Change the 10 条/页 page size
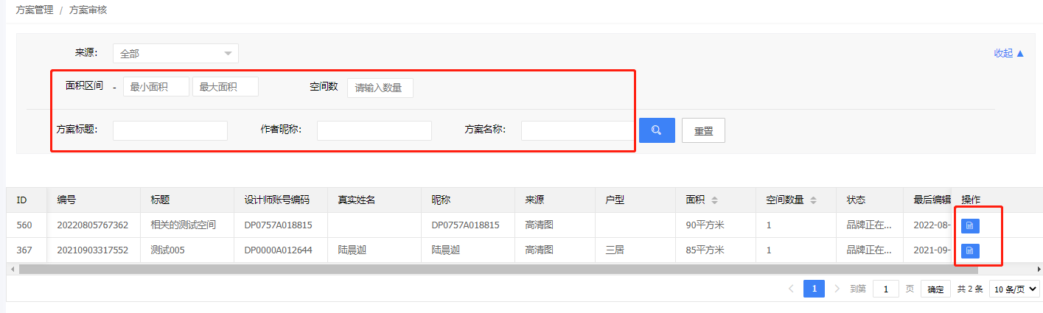The width and height of the screenshot is (1043, 313). tap(1015, 289)
